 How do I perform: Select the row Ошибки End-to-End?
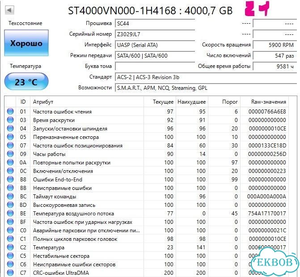[x=147, y=179]
